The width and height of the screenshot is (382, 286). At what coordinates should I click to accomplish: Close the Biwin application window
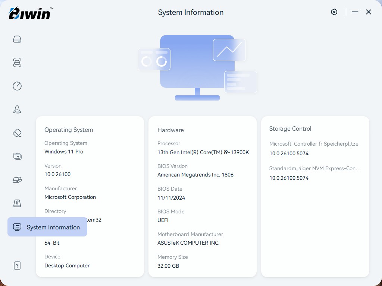coord(369,12)
